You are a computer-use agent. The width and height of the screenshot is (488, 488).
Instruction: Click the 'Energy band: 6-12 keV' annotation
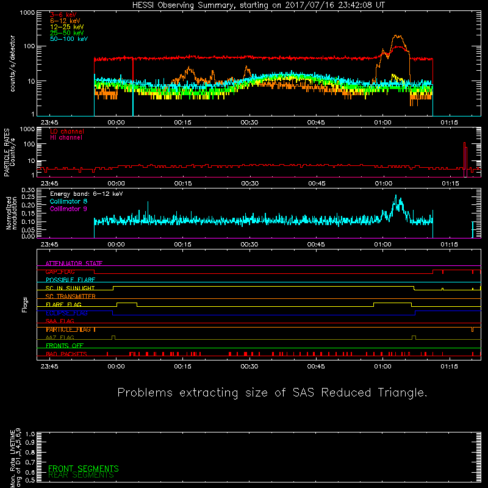click(87, 194)
